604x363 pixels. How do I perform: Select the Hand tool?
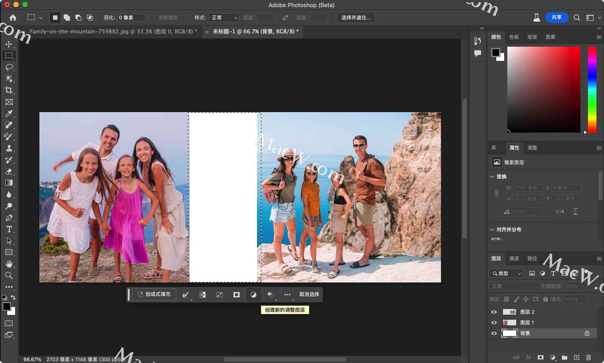pos(9,264)
